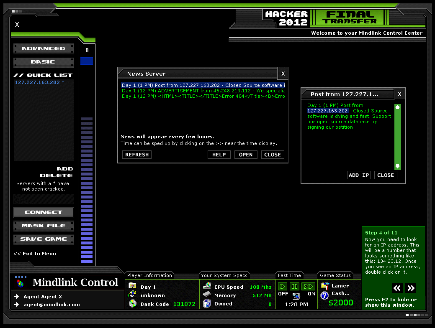
Task: Click REFRESH in News Server window
Action: [x=137, y=155]
